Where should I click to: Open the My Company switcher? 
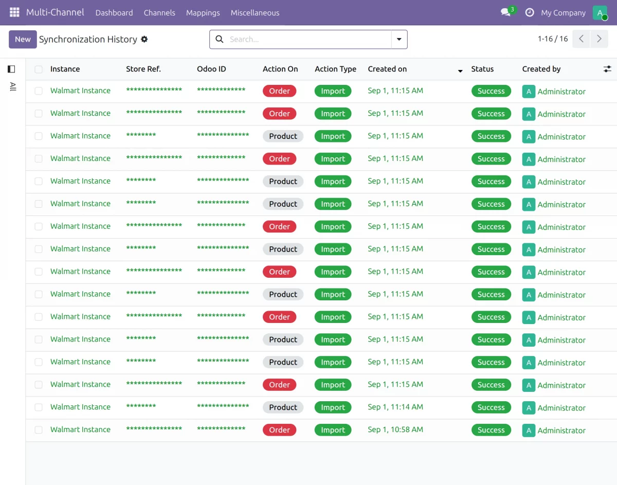click(563, 13)
